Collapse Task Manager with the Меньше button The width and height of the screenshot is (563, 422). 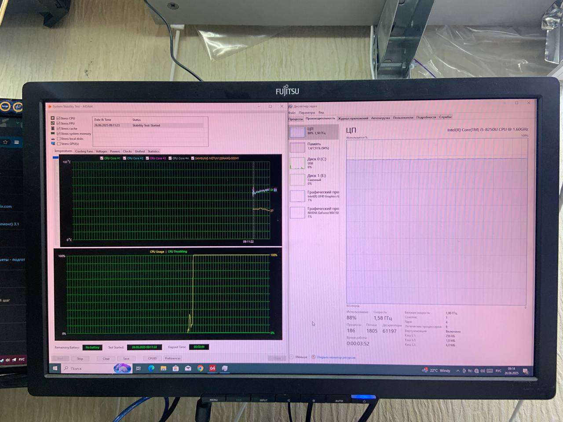click(299, 357)
